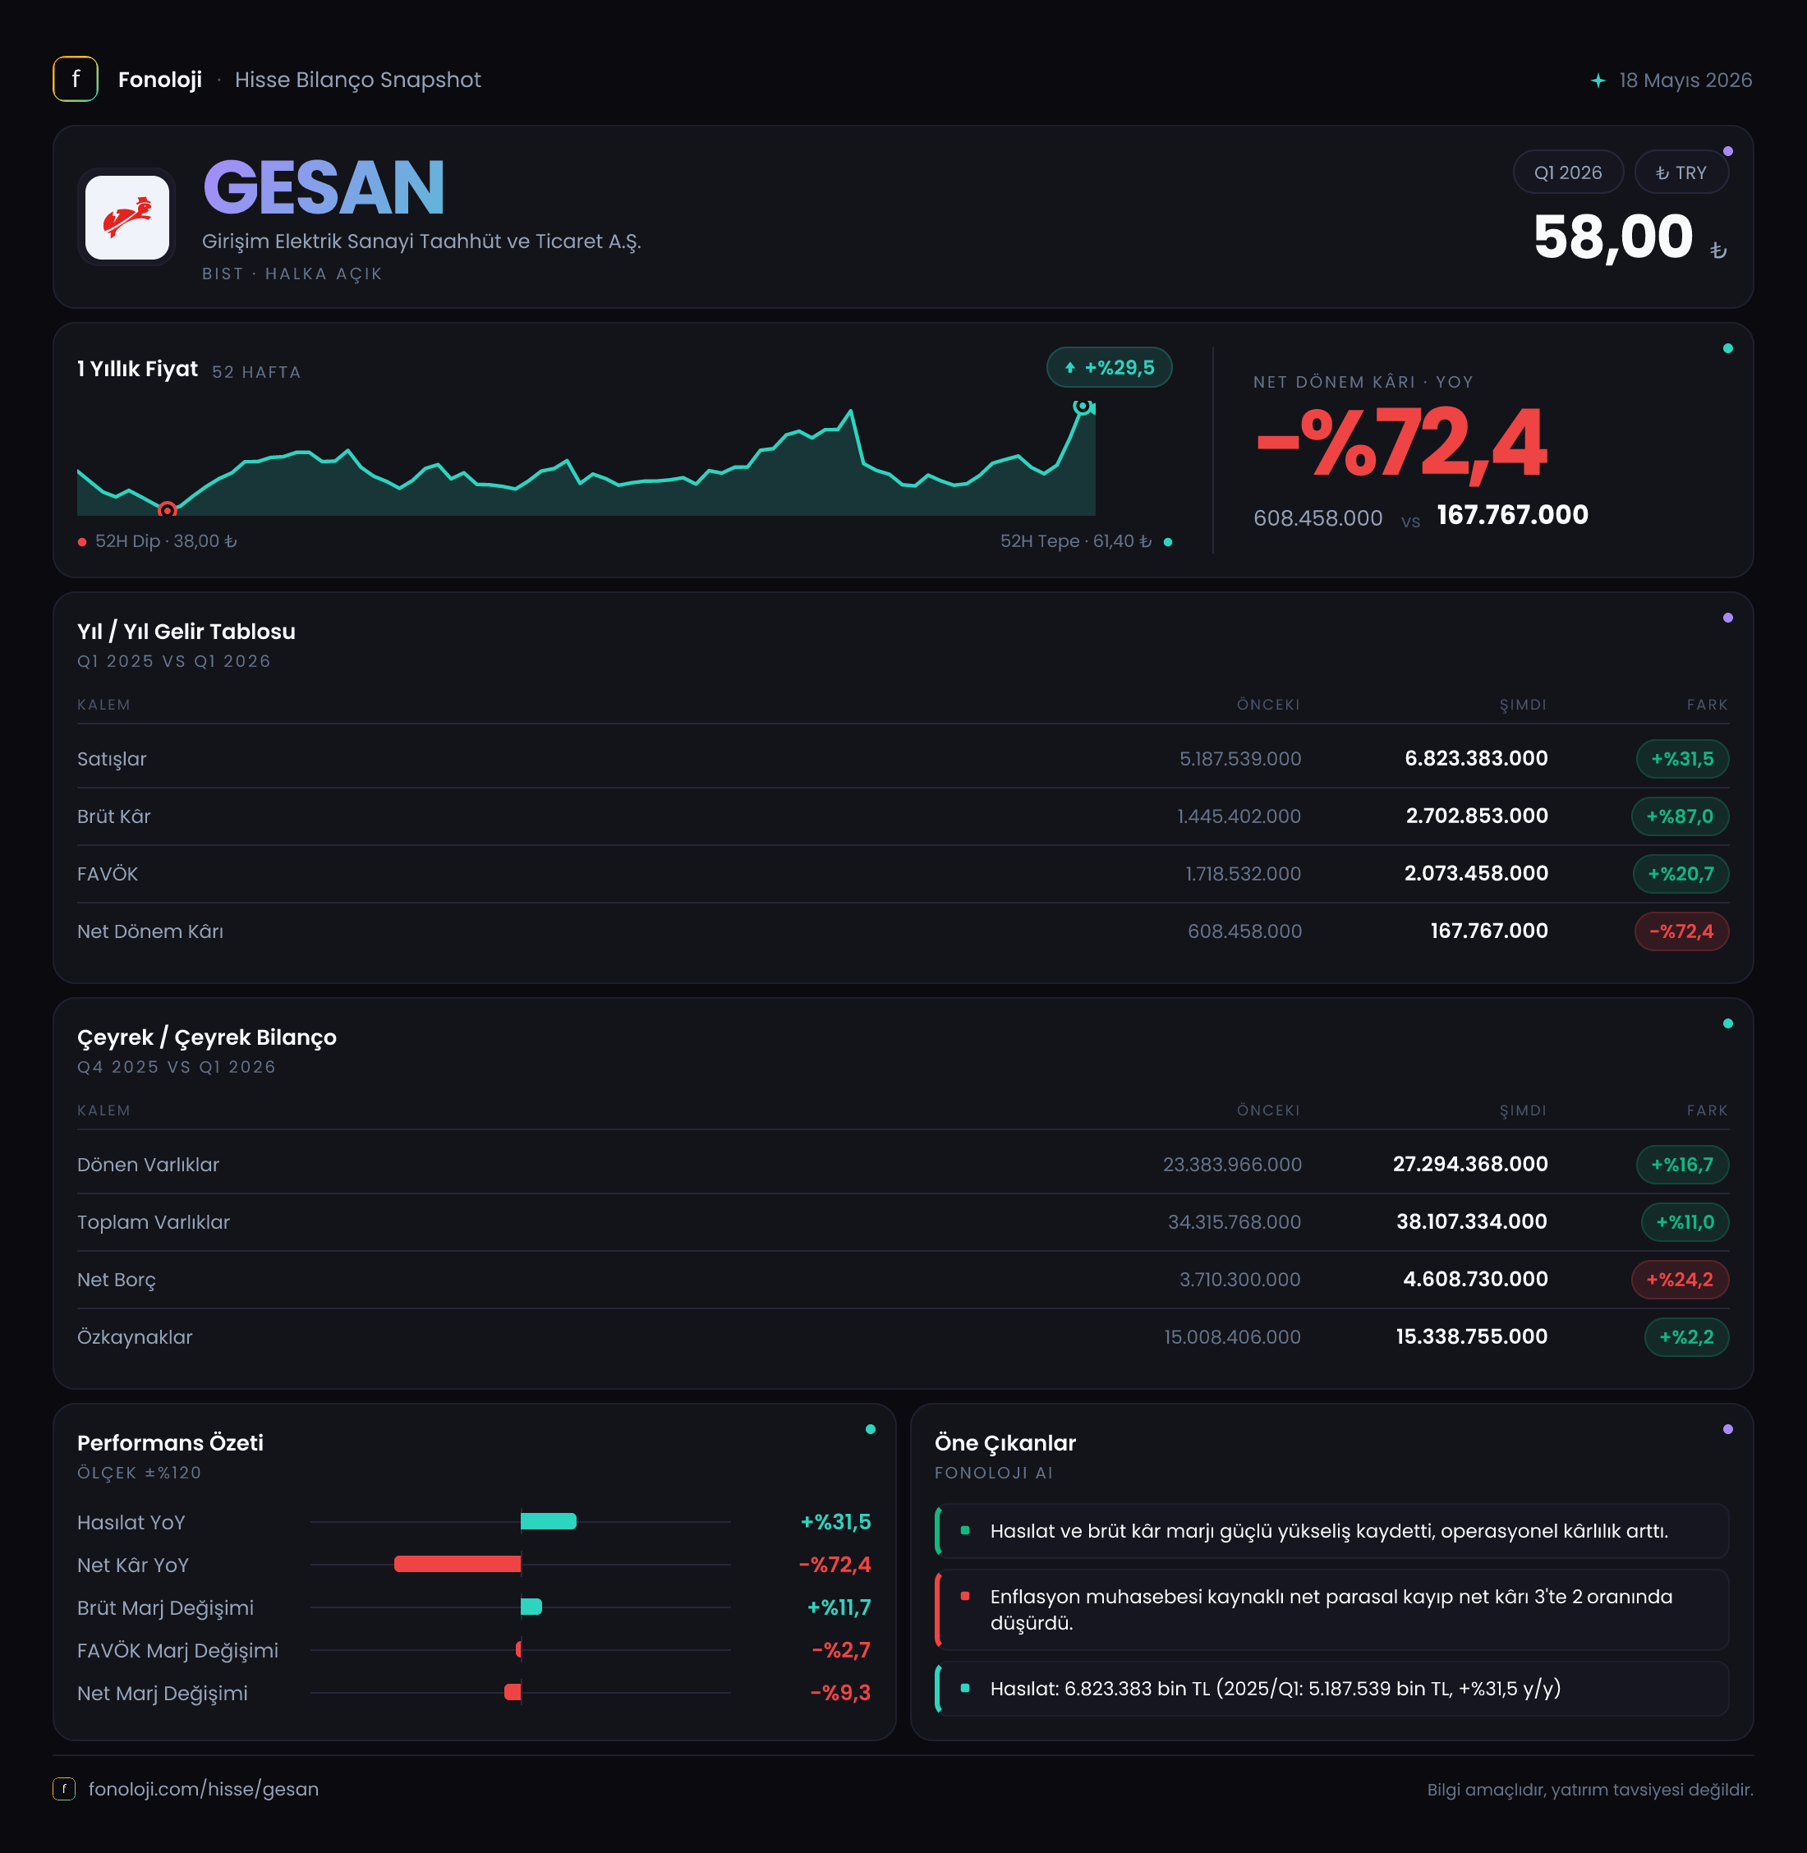Click the 18 Mayıs 2026 date
Viewport: 1807px width, 1853px height.
pos(1685,80)
